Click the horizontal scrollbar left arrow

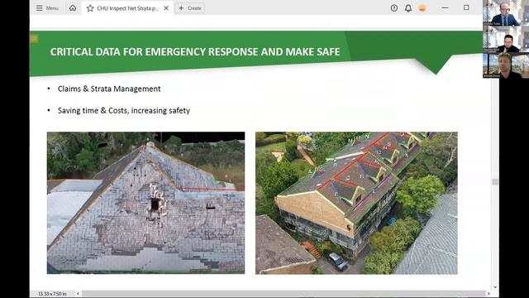click(x=78, y=294)
